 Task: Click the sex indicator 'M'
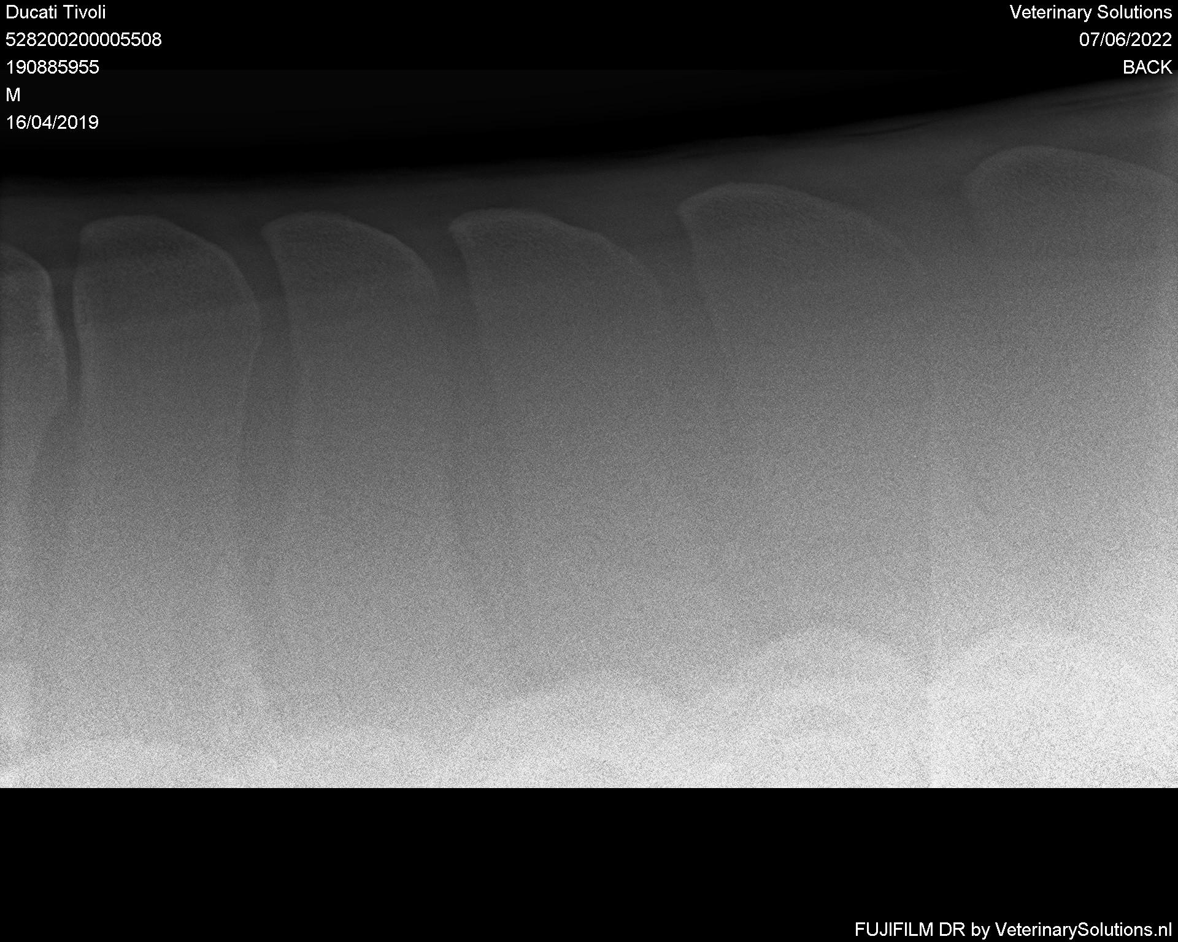[x=13, y=95]
